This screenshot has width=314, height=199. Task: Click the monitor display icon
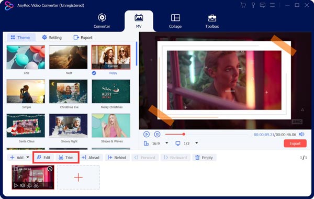point(178,143)
